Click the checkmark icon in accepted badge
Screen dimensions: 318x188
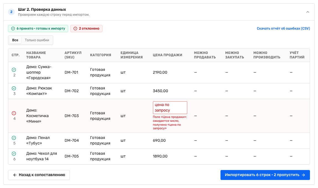(13, 29)
